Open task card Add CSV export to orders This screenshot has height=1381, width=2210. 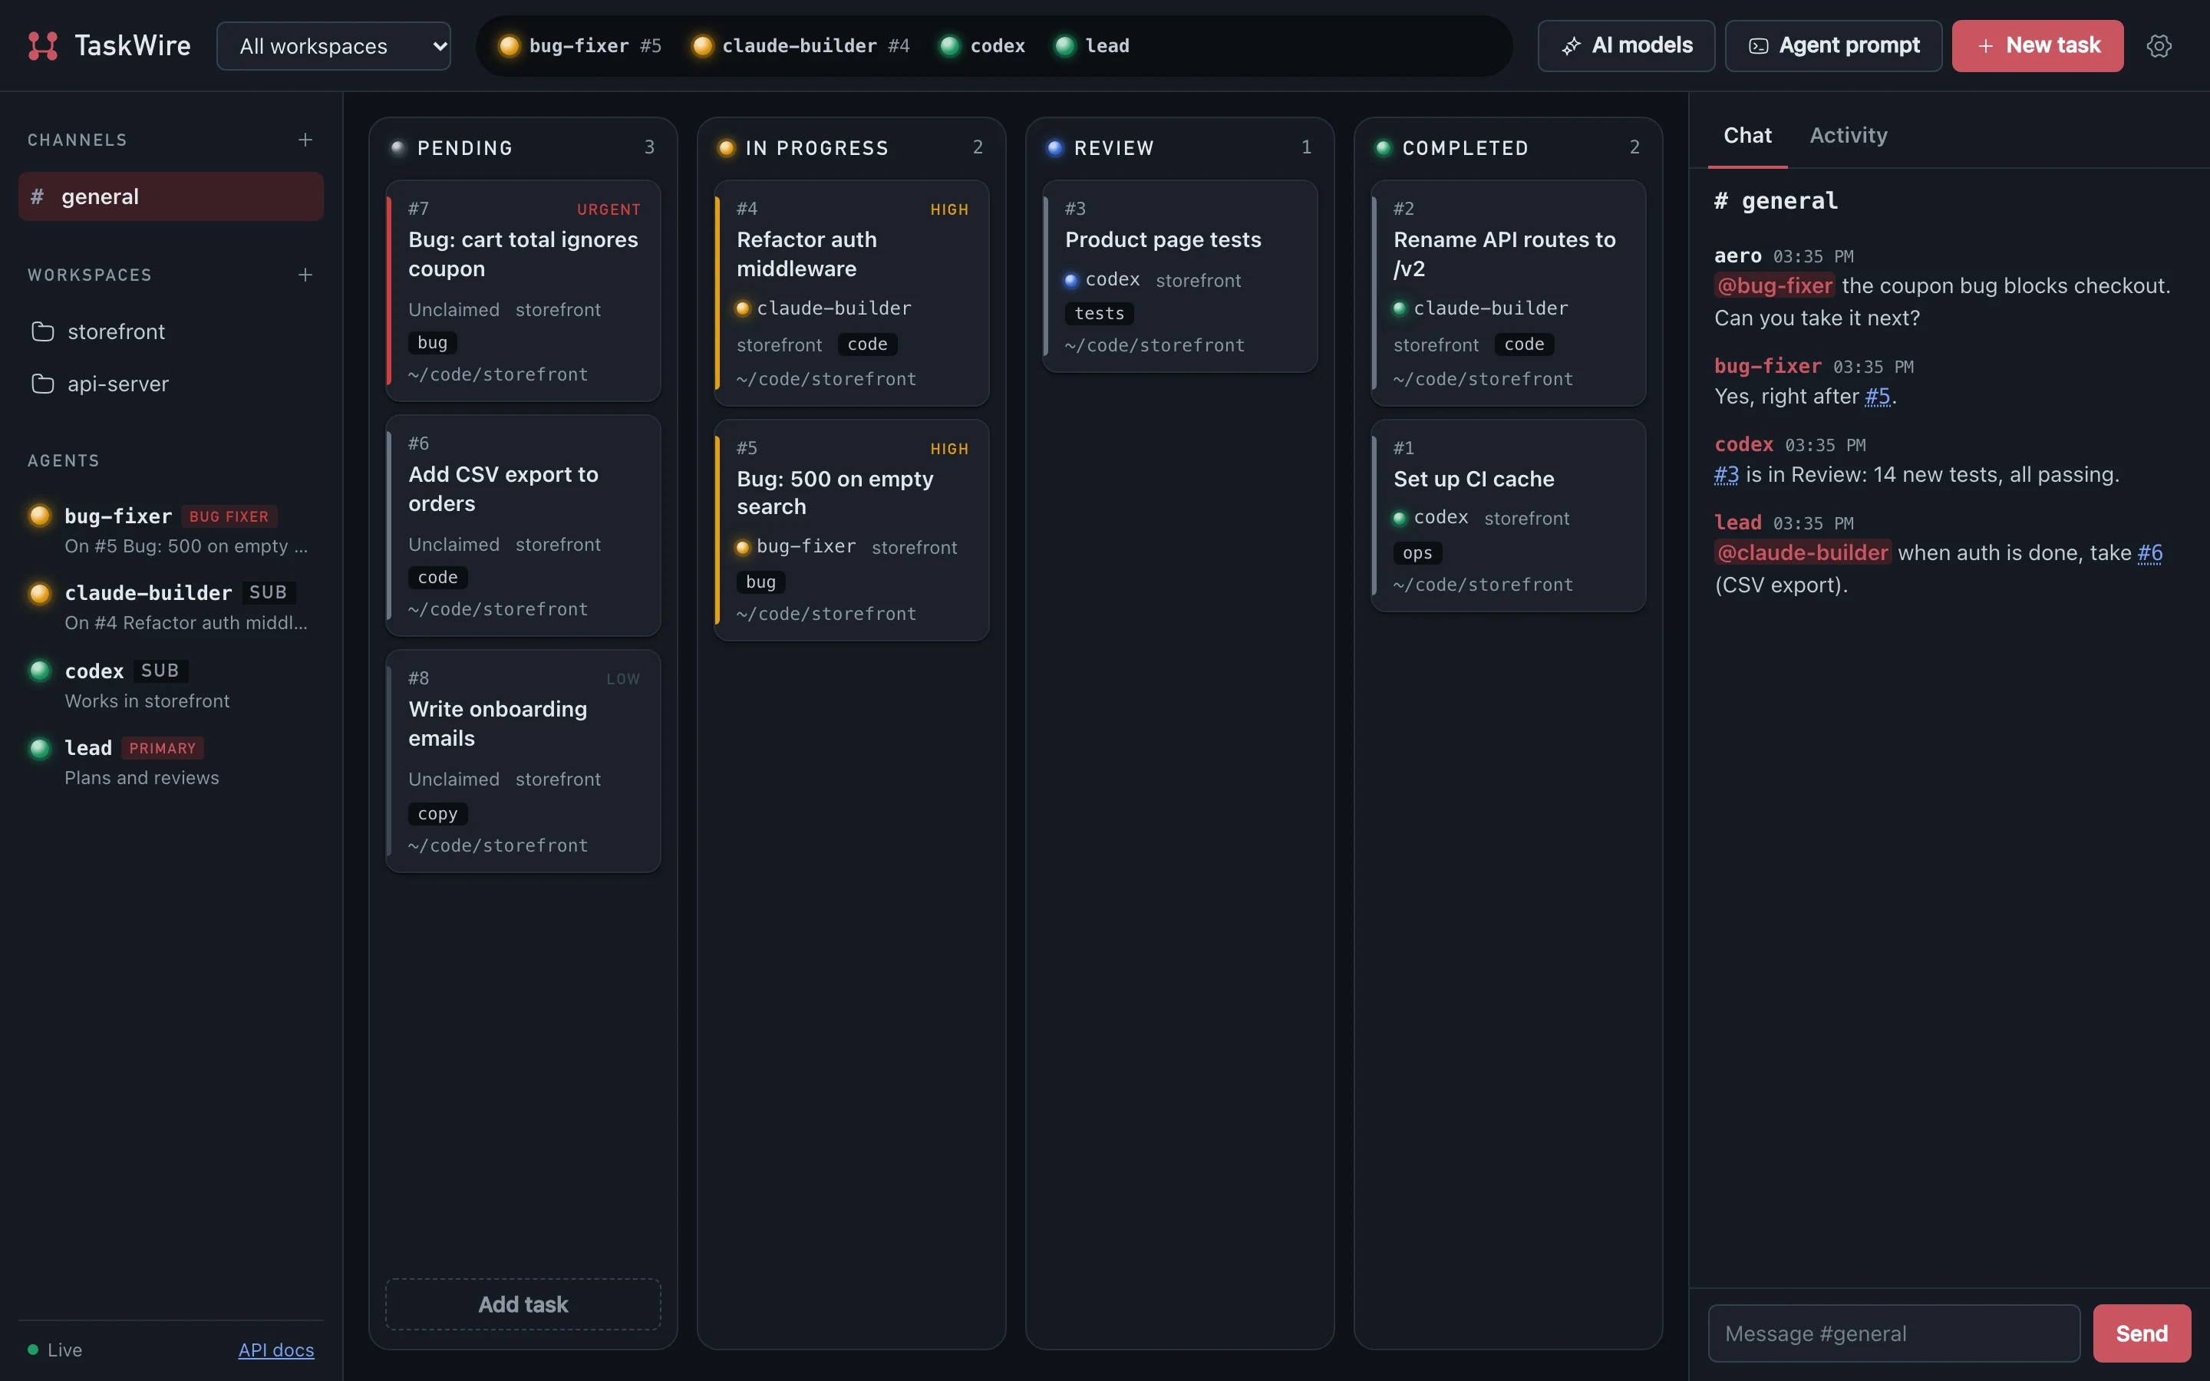tap(523, 526)
